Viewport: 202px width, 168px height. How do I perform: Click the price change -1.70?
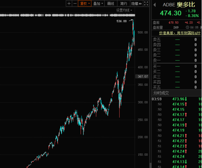pos(190,11)
